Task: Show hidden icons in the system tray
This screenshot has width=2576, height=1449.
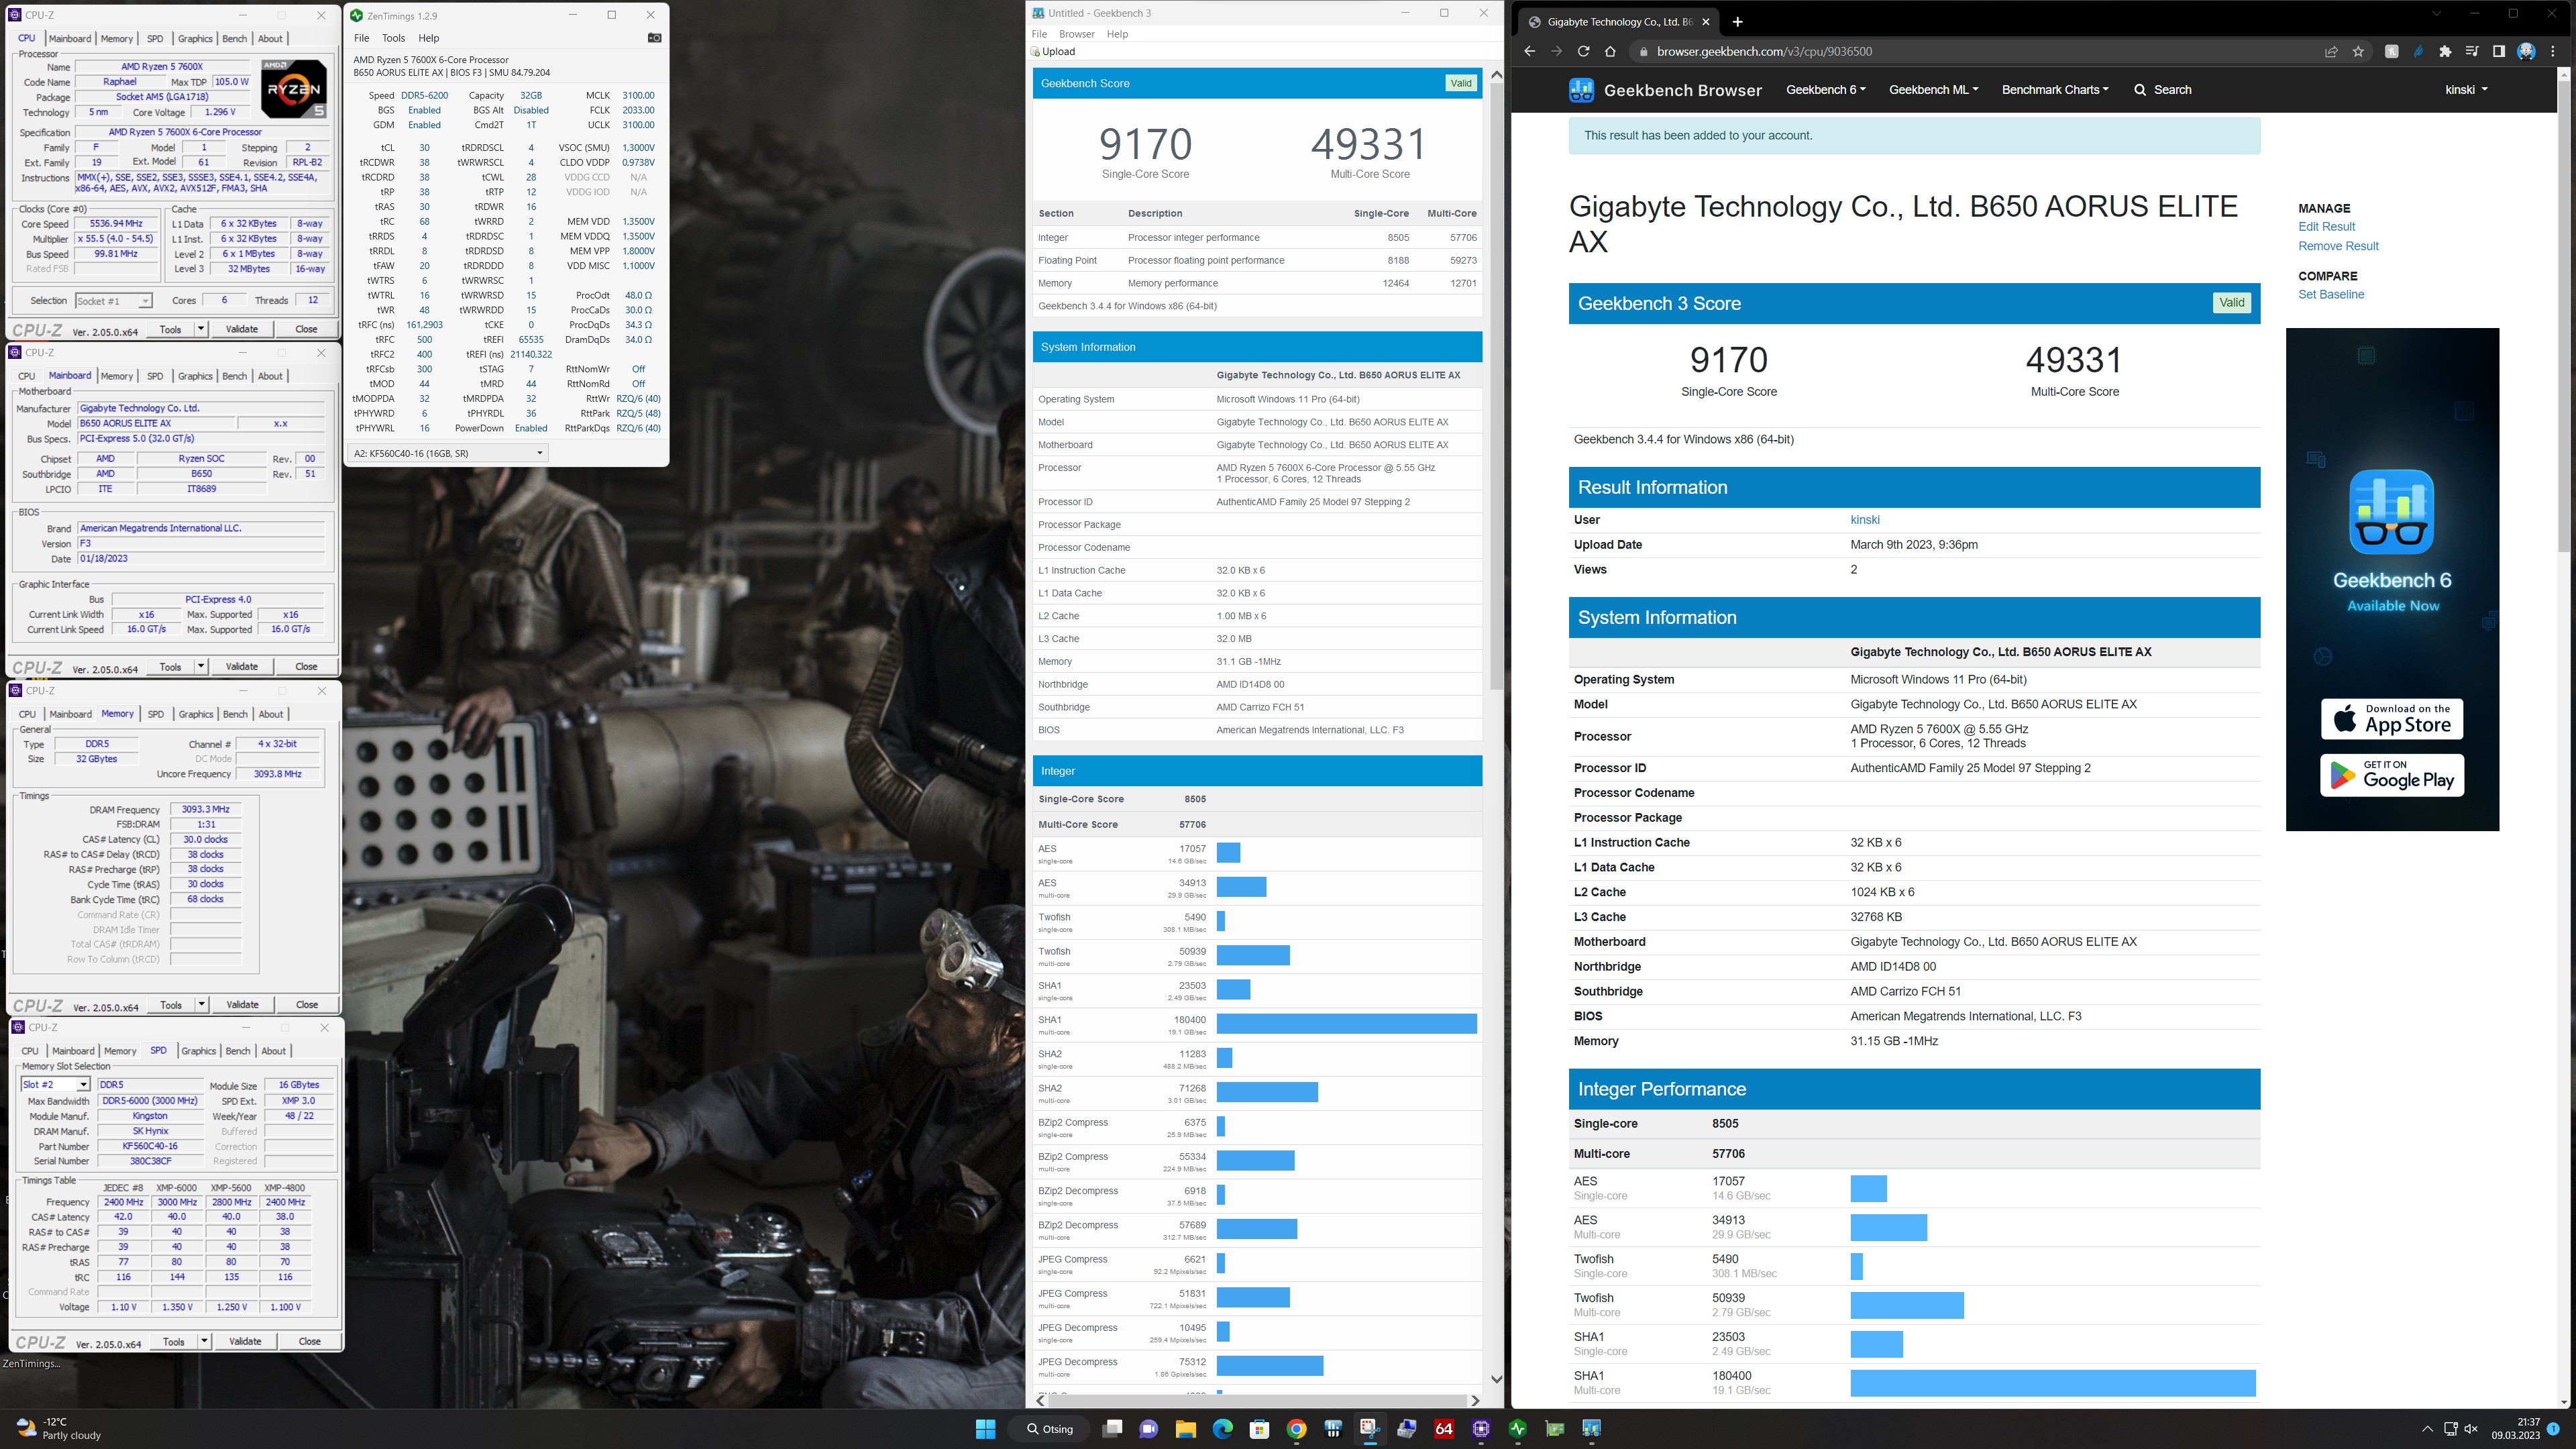Action: (2427, 1429)
